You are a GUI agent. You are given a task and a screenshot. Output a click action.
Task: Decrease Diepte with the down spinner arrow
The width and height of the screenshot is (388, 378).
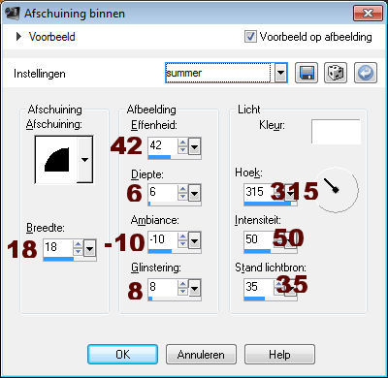[x=182, y=197]
